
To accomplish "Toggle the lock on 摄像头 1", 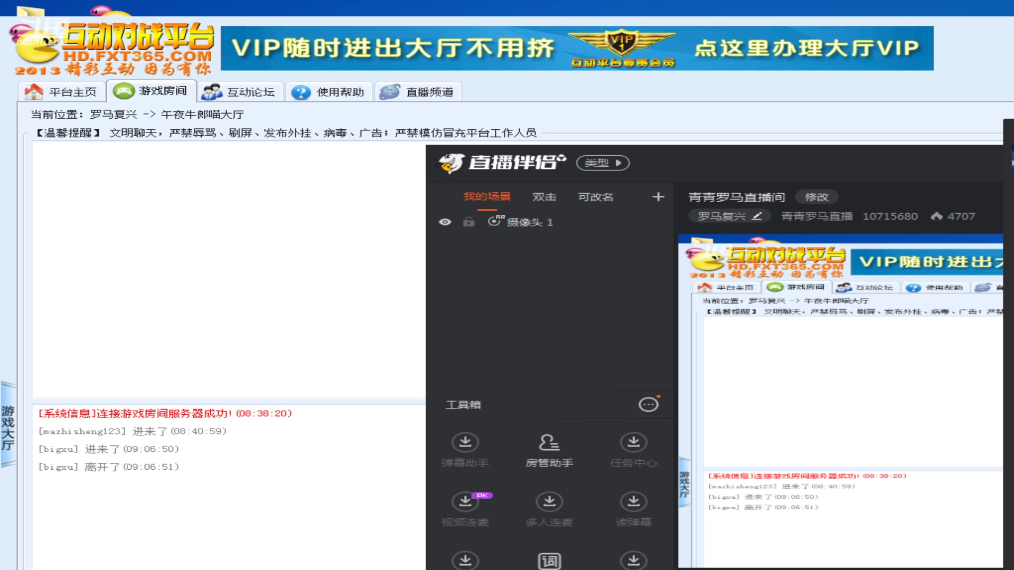I will coord(468,222).
